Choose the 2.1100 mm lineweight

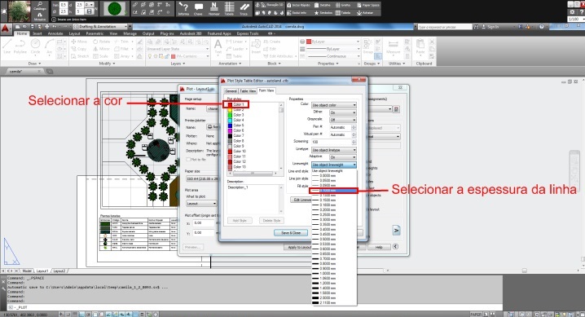(334, 303)
